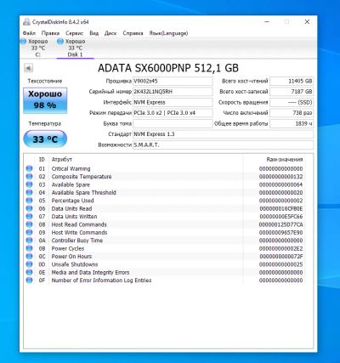Click the rotation speed (SSD) value
Image resolution: width=340 pixels, height=363 pixels.
[292, 102]
